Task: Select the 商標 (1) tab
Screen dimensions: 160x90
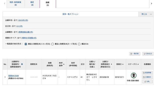Action: (x=48, y=4)
